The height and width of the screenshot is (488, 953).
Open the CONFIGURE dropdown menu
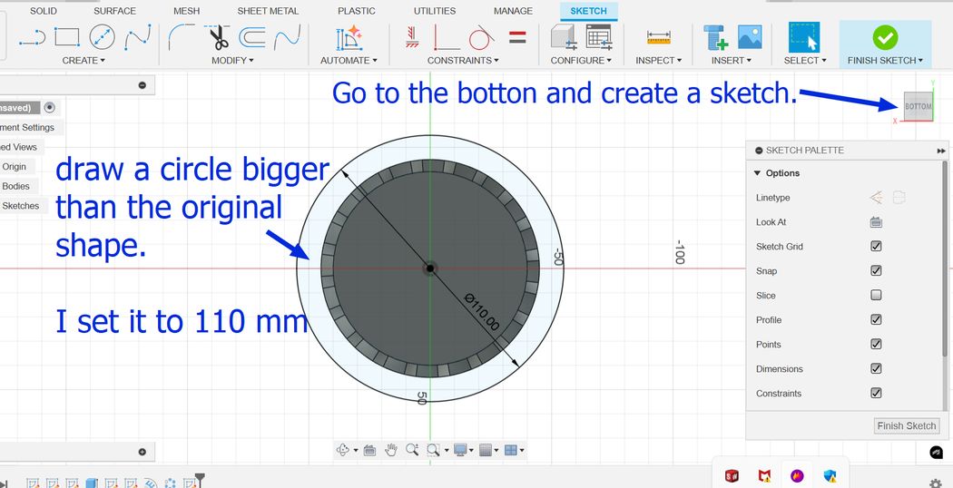(581, 60)
